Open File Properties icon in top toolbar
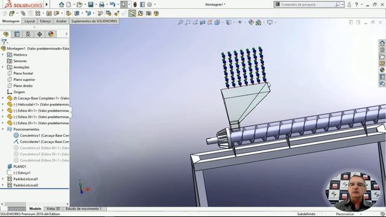The width and height of the screenshot is (386, 217). coord(142,4)
